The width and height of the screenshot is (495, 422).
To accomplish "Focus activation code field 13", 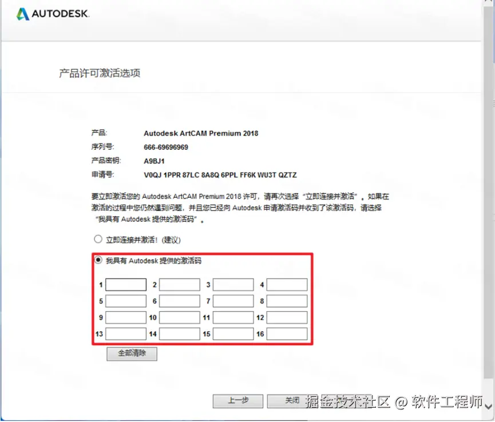I will tap(126, 334).
